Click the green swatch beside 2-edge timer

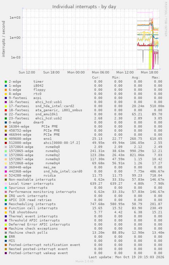(6, 82)
